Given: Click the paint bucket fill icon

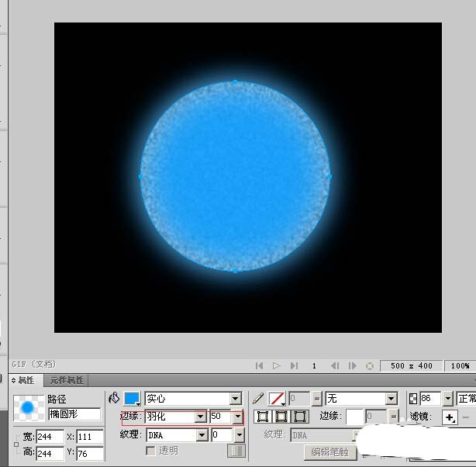Looking at the screenshot, I should (114, 398).
